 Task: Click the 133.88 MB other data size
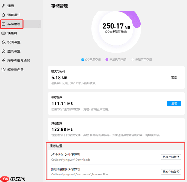(x=62, y=130)
